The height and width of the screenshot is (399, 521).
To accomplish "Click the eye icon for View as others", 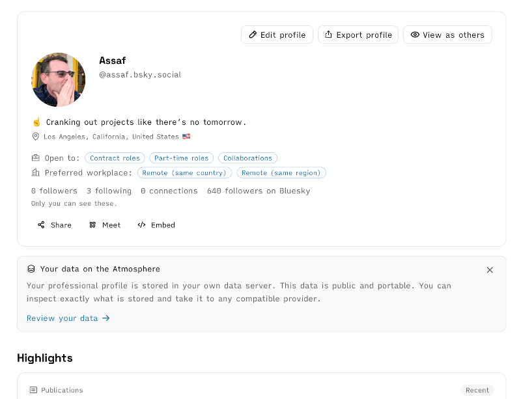I will tap(415, 34).
